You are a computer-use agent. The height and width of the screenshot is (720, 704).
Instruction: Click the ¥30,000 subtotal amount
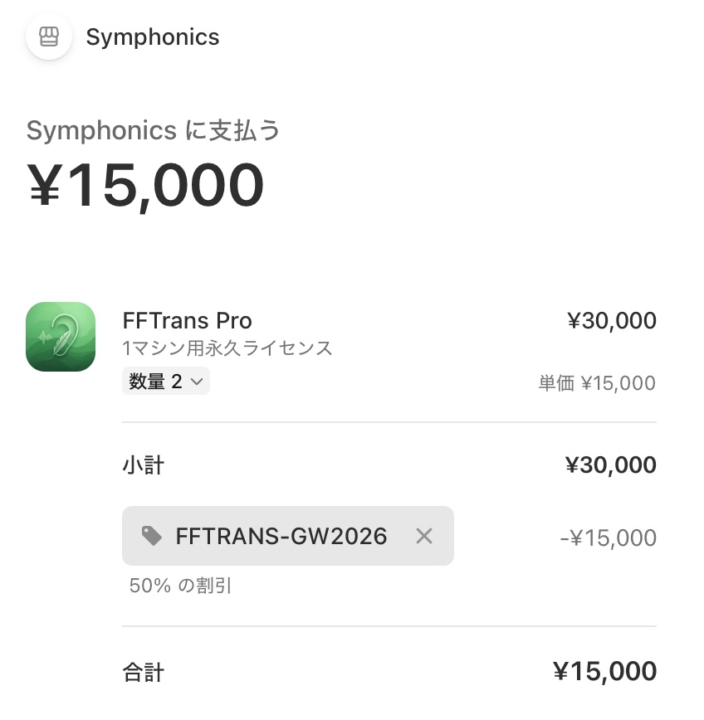(x=611, y=465)
